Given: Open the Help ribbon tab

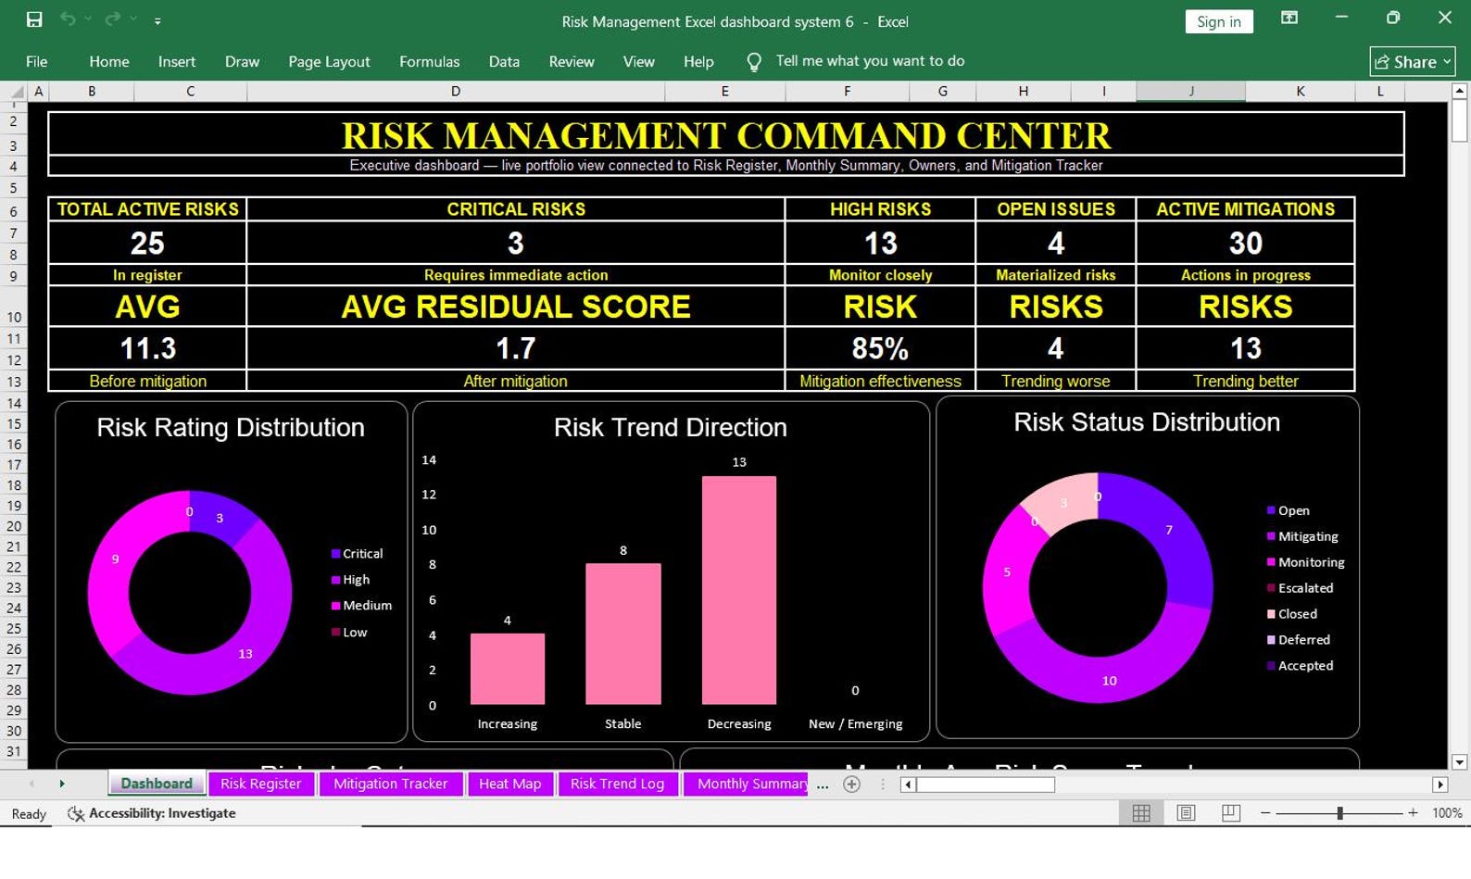Looking at the screenshot, I should pyautogui.click(x=698, y=61).
